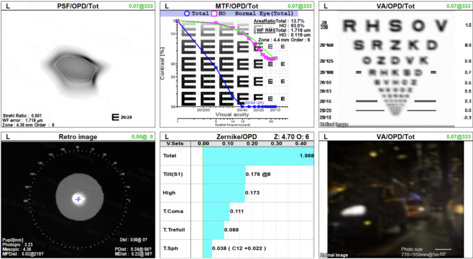Select the Zernike/OPD panel title
The height and width of the screenshot is (259, 473).
click(x=236, y=137)
